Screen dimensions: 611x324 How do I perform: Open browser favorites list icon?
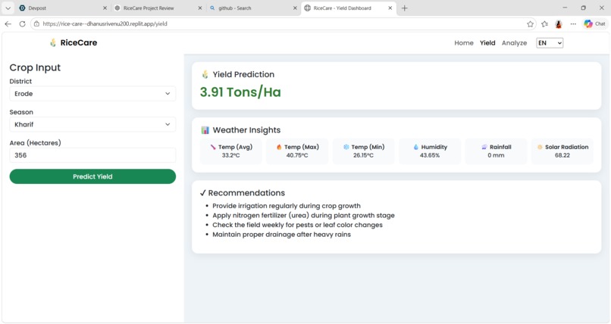pyautogui.click(x=544, y=24)
